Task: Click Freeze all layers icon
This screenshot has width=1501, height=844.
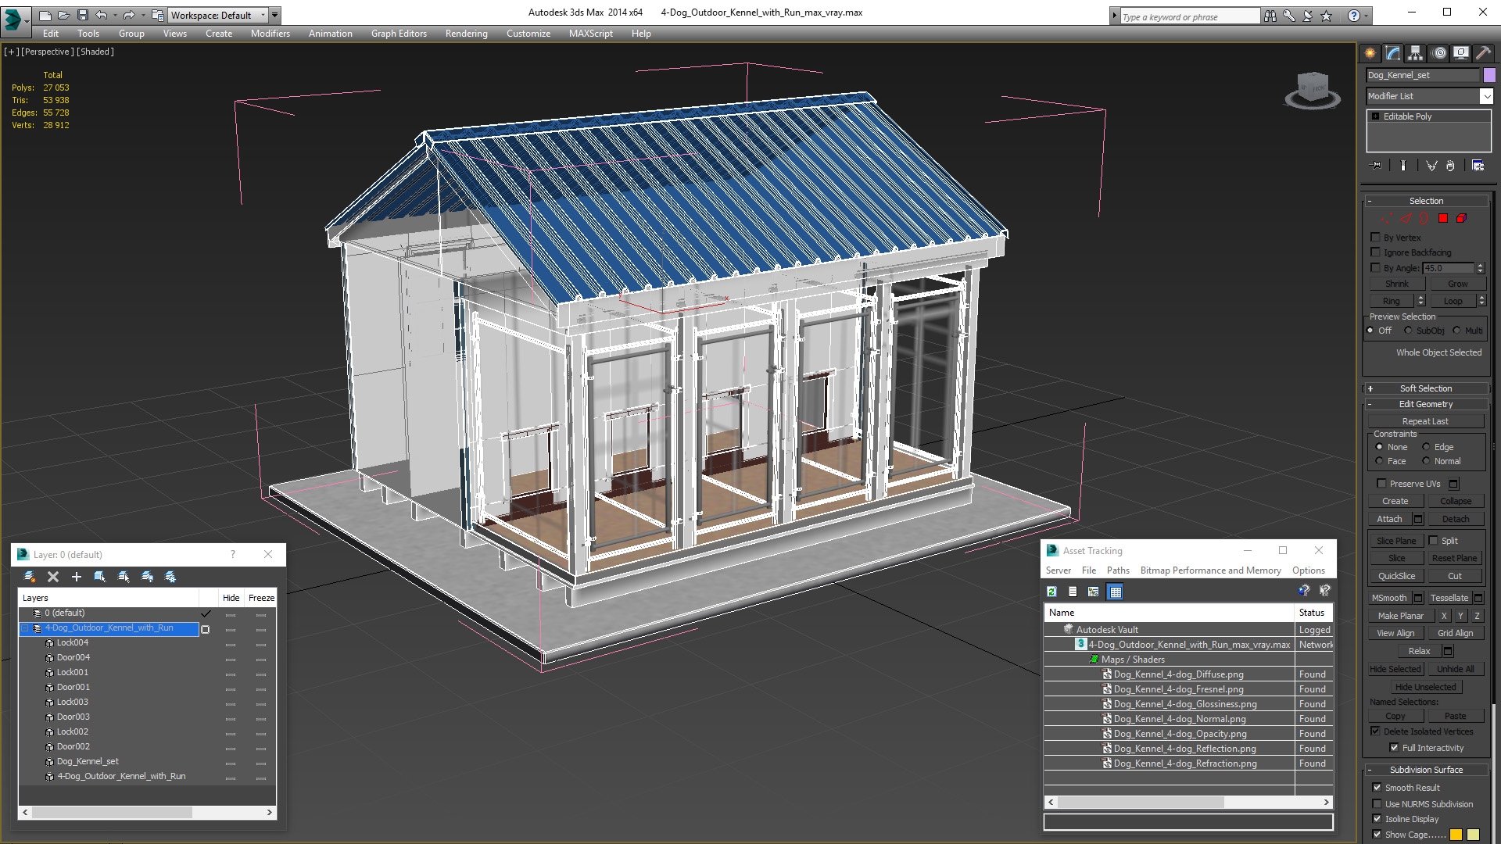Action: click(x=170, y=577)
